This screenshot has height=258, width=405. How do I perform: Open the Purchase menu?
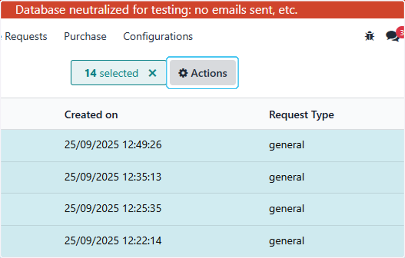85,36
